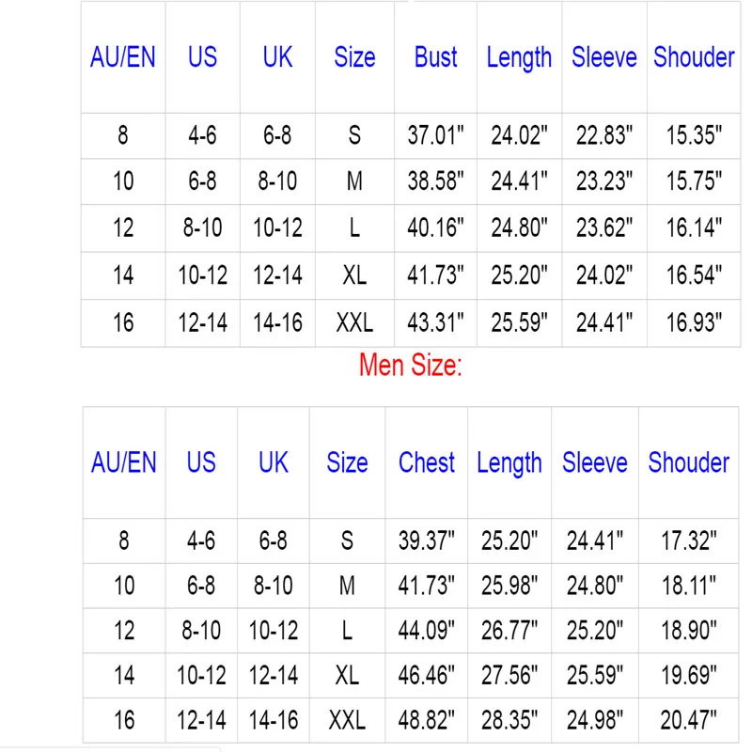Viewport: 752px width, 752px height.
Task: Select the 43.31" bust measurement
Action: [435, 322]
